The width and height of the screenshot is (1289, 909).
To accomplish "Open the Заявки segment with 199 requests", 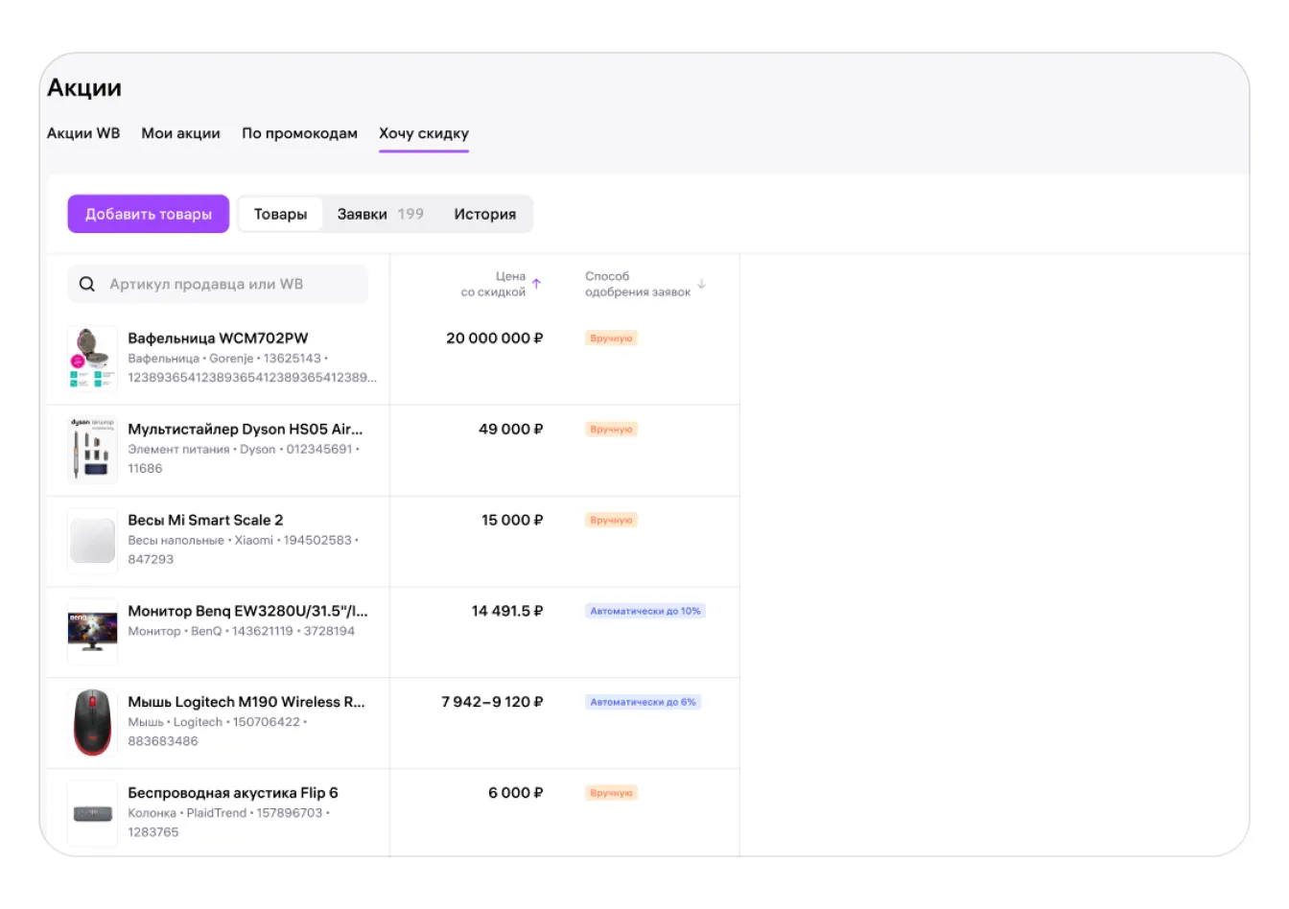I will click(x=380, y=214).
